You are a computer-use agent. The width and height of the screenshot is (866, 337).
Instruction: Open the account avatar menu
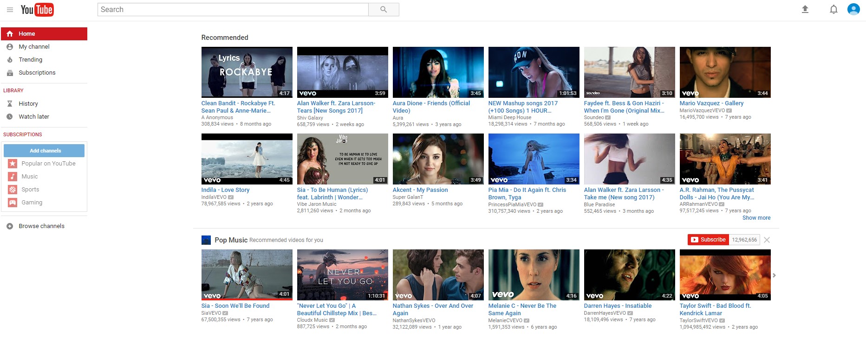tap(853, 9)
